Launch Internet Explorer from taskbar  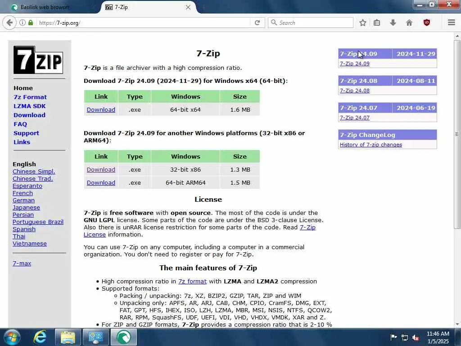pyautogui.click(x=40, y=337)
